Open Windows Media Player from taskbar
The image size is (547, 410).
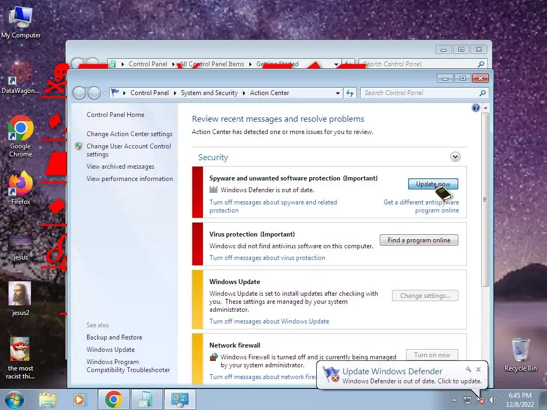click(x=79, y=399)
